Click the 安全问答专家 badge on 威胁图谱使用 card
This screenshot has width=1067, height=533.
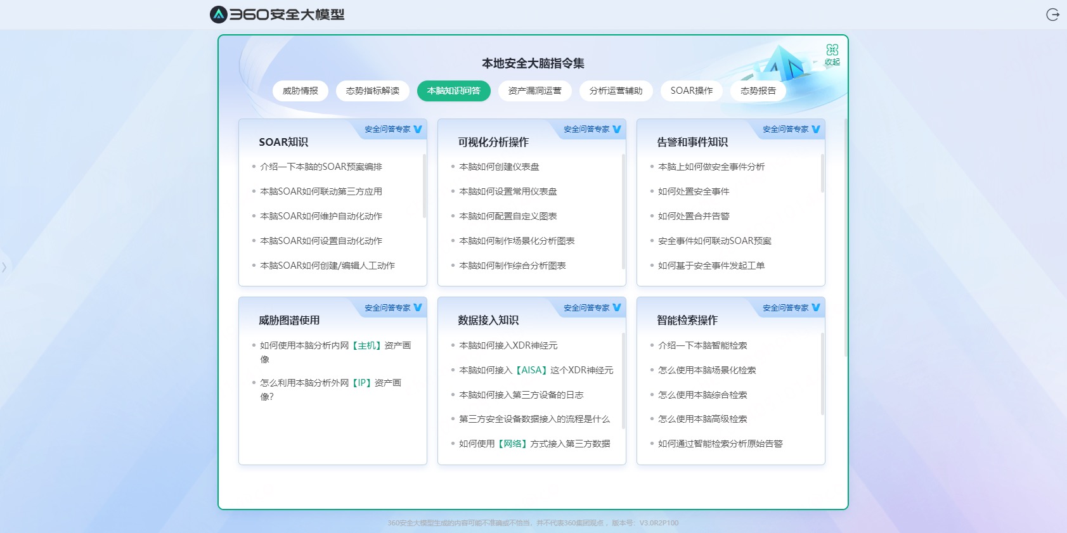393,308
